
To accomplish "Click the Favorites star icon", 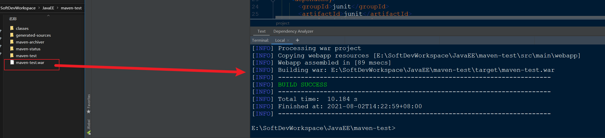I will click(89, 111).
